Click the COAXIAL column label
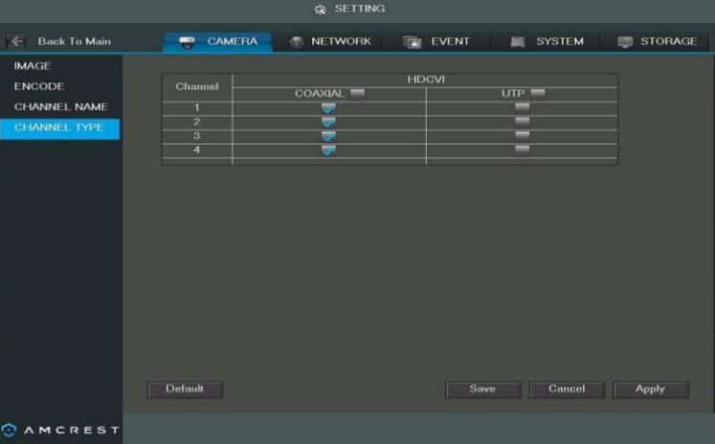The width and height of the screenshot is (715, 444). click(319, 94)
